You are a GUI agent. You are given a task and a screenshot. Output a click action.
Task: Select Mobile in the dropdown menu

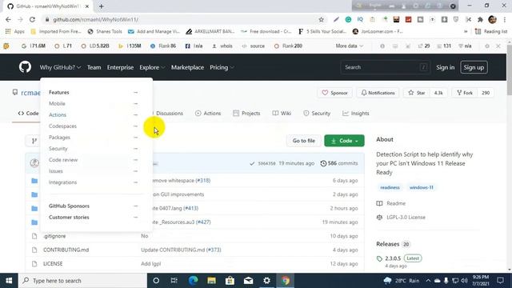(x=57, y=103)
